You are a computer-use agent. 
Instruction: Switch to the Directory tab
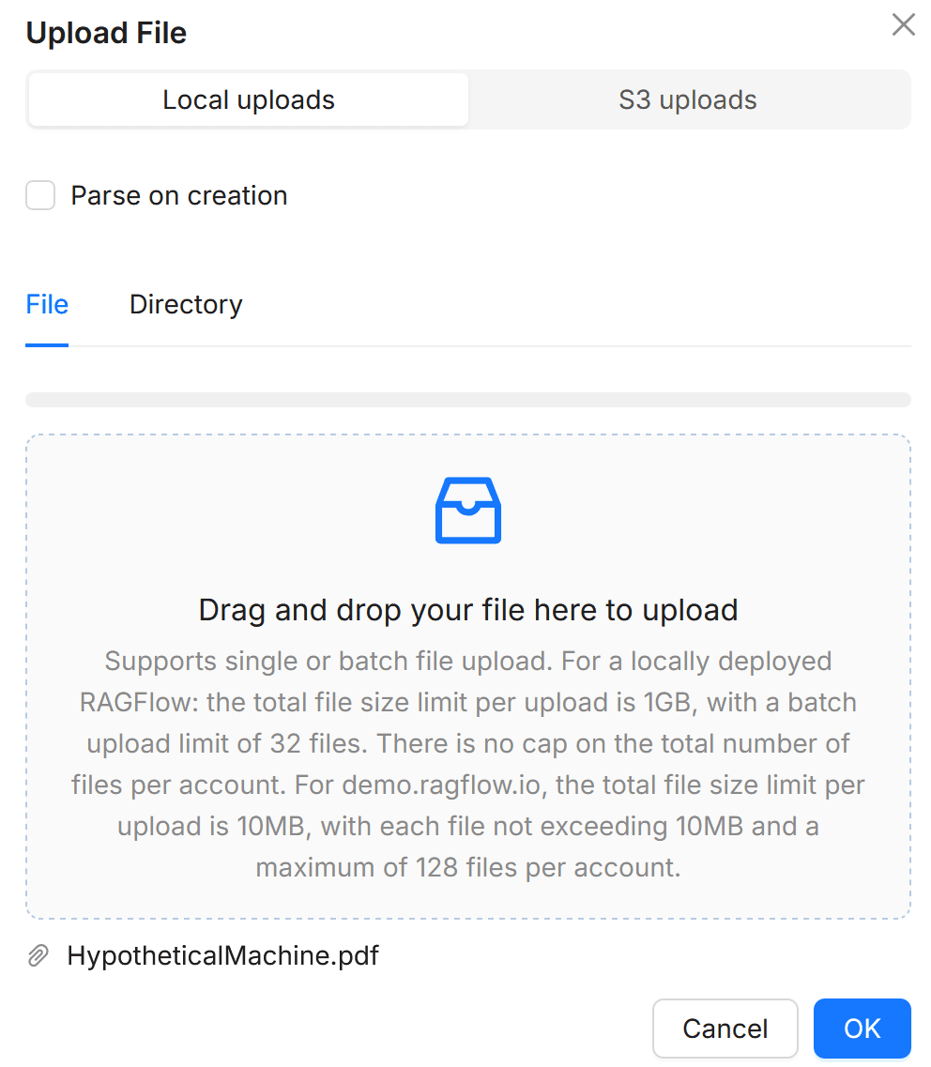(x=185, y=304)
